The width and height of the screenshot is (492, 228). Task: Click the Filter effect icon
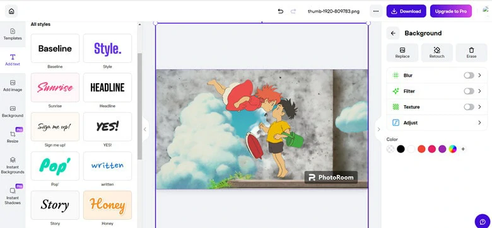(395, 91)
